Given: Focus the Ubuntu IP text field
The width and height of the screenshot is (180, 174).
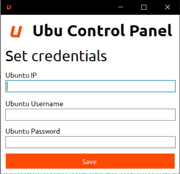Looking at the screenshot, I should coord(90,86).
